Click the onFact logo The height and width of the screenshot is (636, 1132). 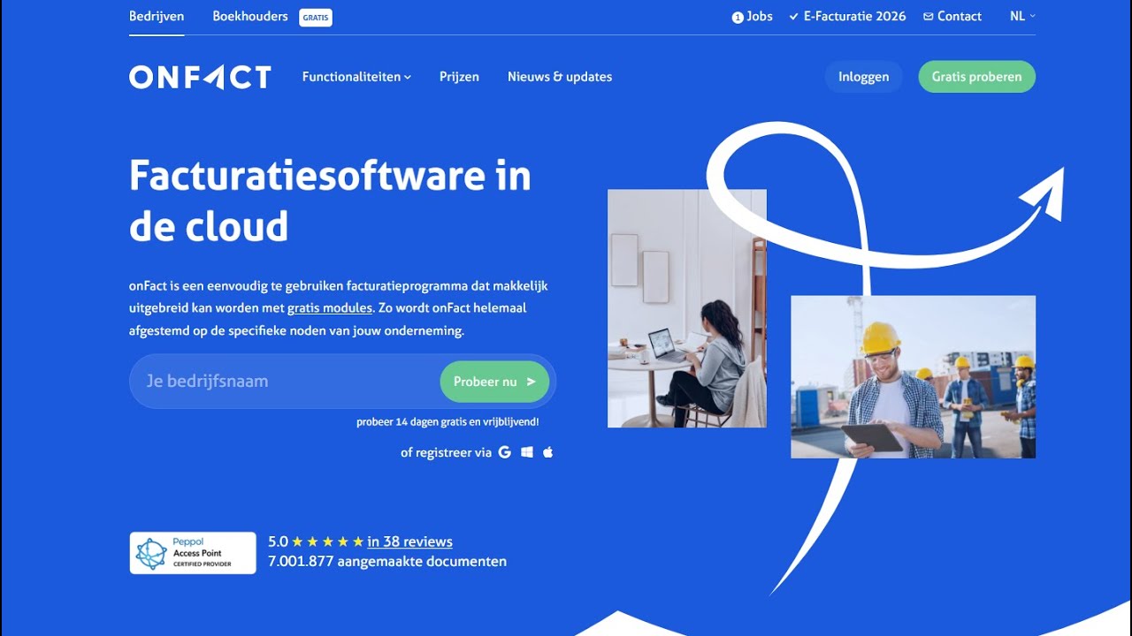tap(200, 77)
